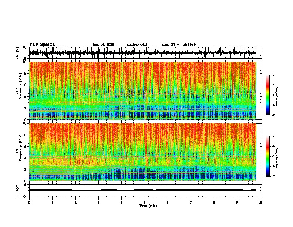Click the "-3" label atop ch.2 color bar
Image resolution: width=293 pixels, height=227 pixels.
click(x=273, y=136)
